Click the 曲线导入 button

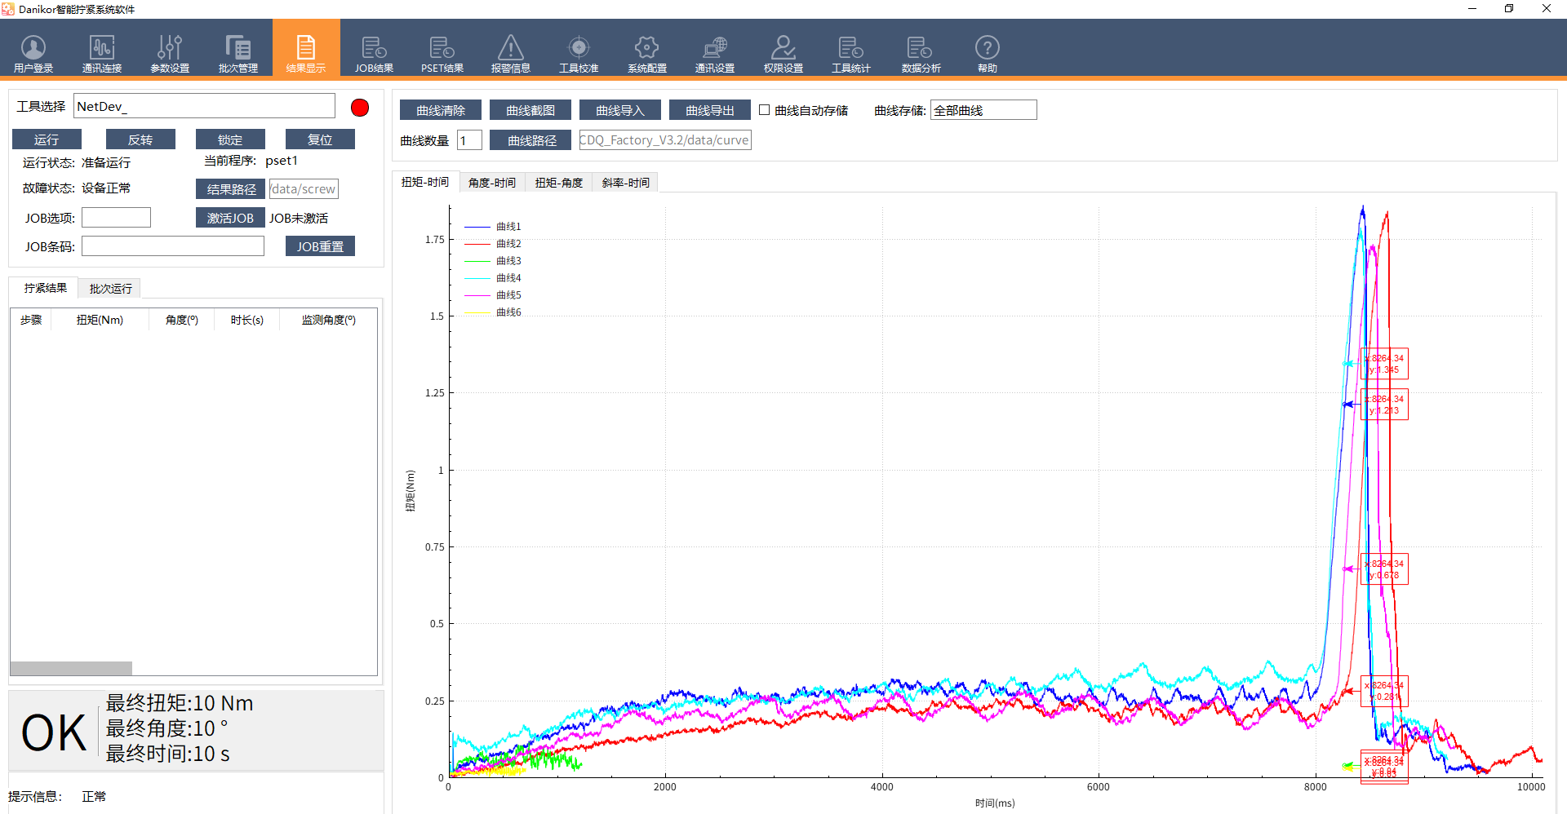(620, 110)
